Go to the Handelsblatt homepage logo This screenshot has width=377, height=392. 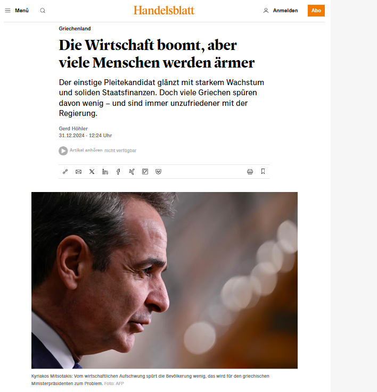tap(164, 10)
